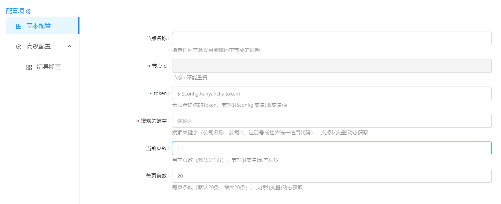
Task: Click the 节点名称 field label
Action: click(157, 38)
